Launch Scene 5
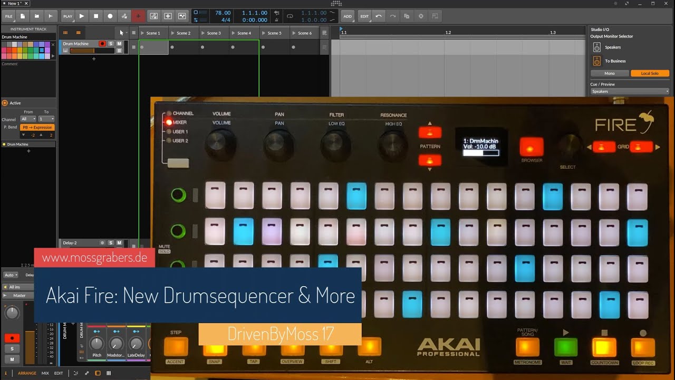 264,33
